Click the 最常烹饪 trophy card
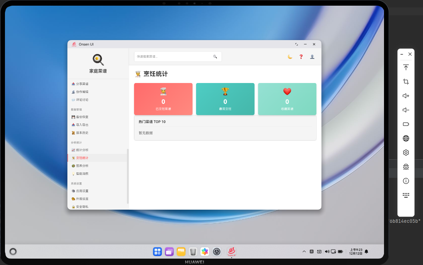The height and width of the screenshot is (265, 423). (225, 99)
